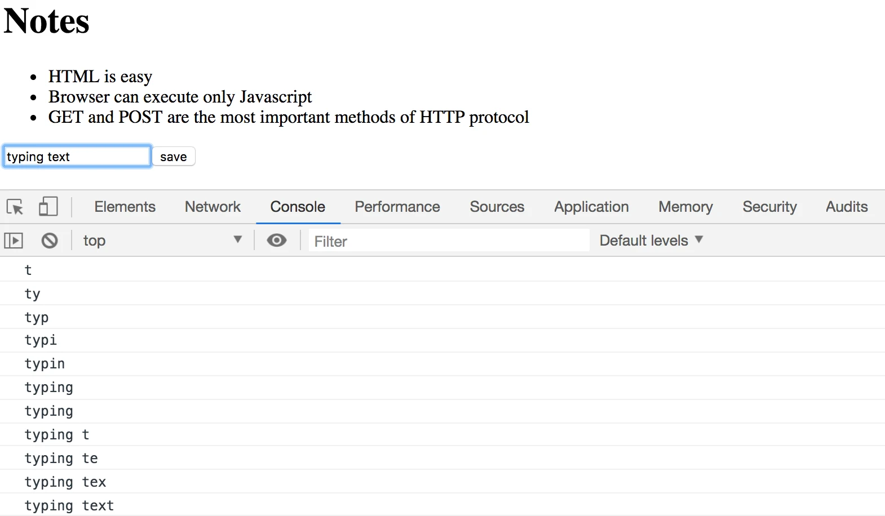Screen dimensions: 885x516
Task: Click console log line 'ty'
Action: pos(442,293)
